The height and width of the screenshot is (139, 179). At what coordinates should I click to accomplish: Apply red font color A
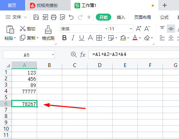[135, 38]
